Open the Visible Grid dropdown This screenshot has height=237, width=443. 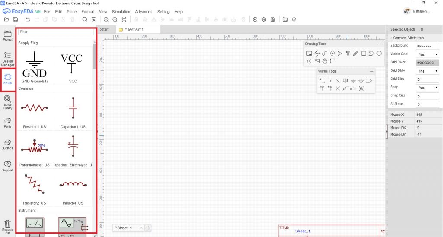[x=427, y=54]
